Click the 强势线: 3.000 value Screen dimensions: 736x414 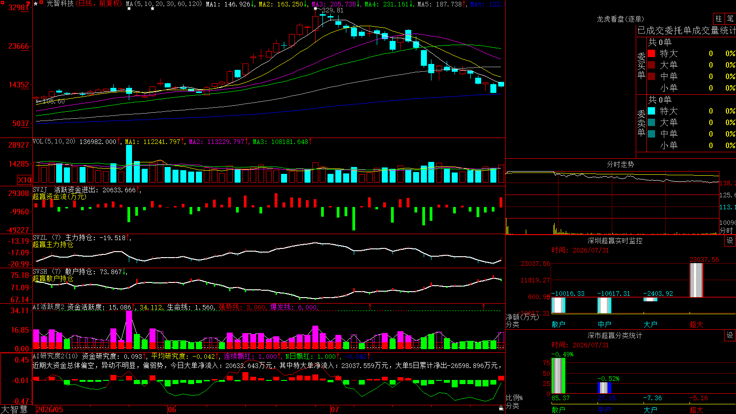[x=242, y=307]
